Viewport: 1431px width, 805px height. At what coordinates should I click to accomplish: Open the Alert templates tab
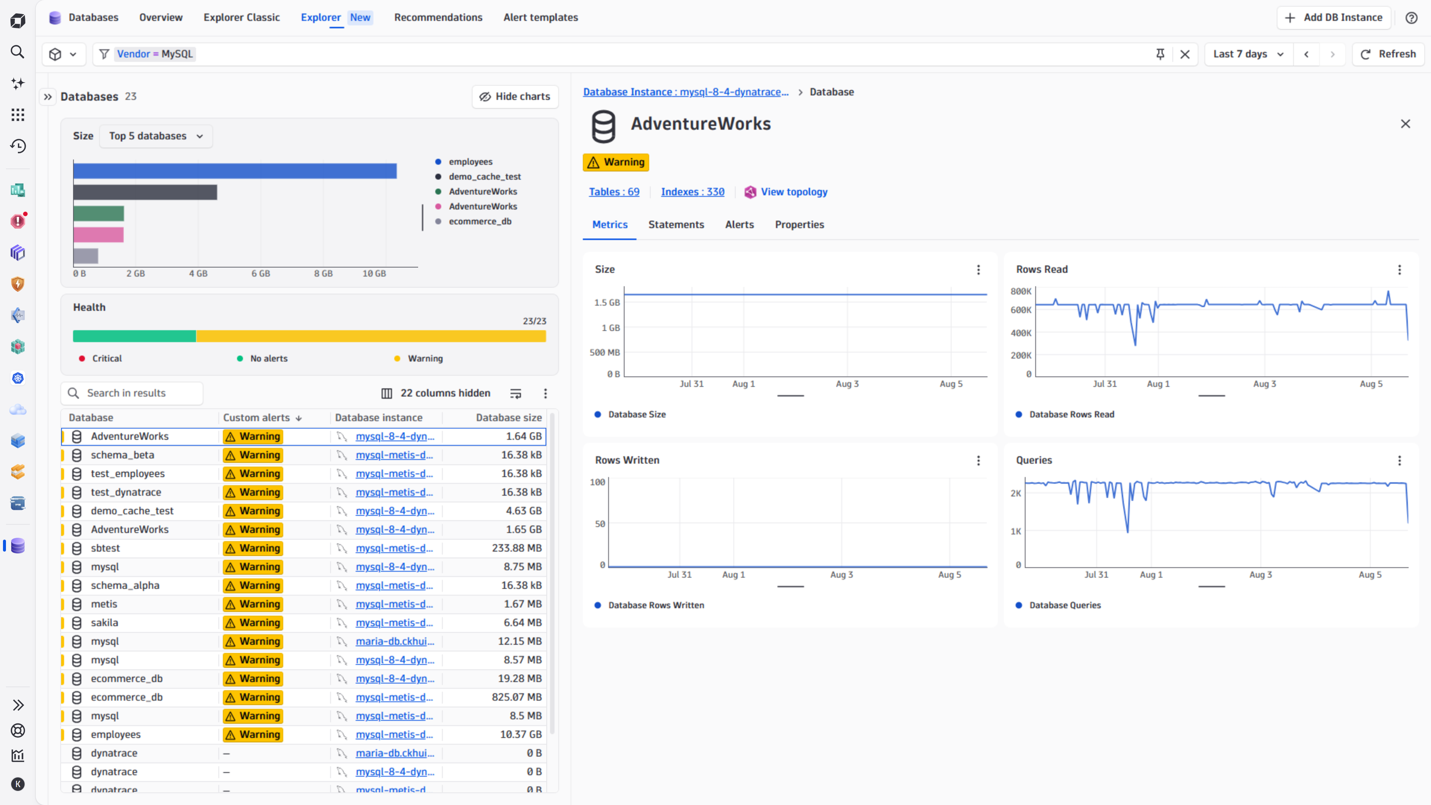click(540, 18)
